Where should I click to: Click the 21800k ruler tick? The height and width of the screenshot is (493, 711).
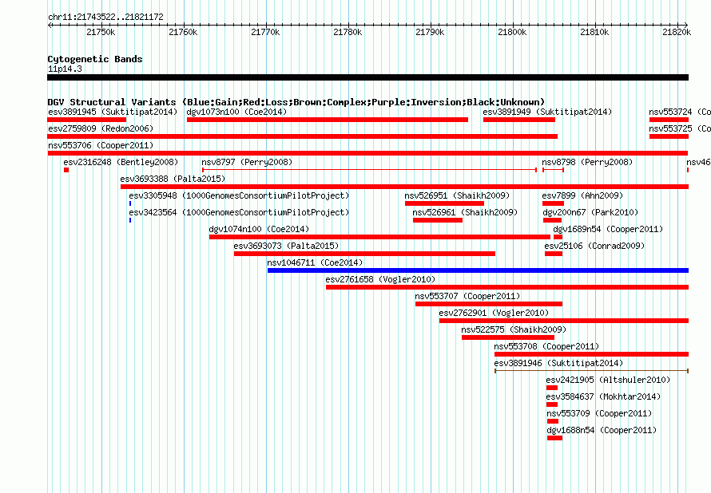pyautogui.click(x=512, y=32)
